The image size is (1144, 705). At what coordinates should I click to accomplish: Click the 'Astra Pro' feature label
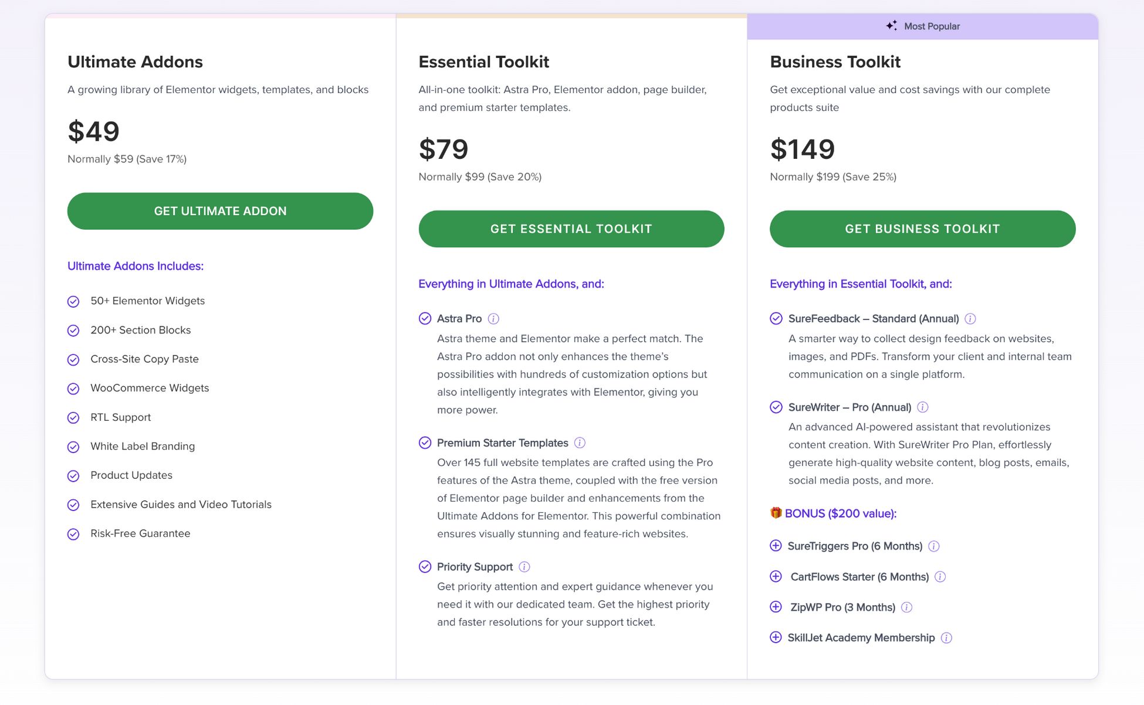pos(459,319)
